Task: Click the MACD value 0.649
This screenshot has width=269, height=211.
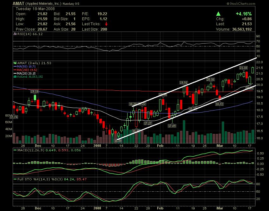Action: tap(51, 150)
